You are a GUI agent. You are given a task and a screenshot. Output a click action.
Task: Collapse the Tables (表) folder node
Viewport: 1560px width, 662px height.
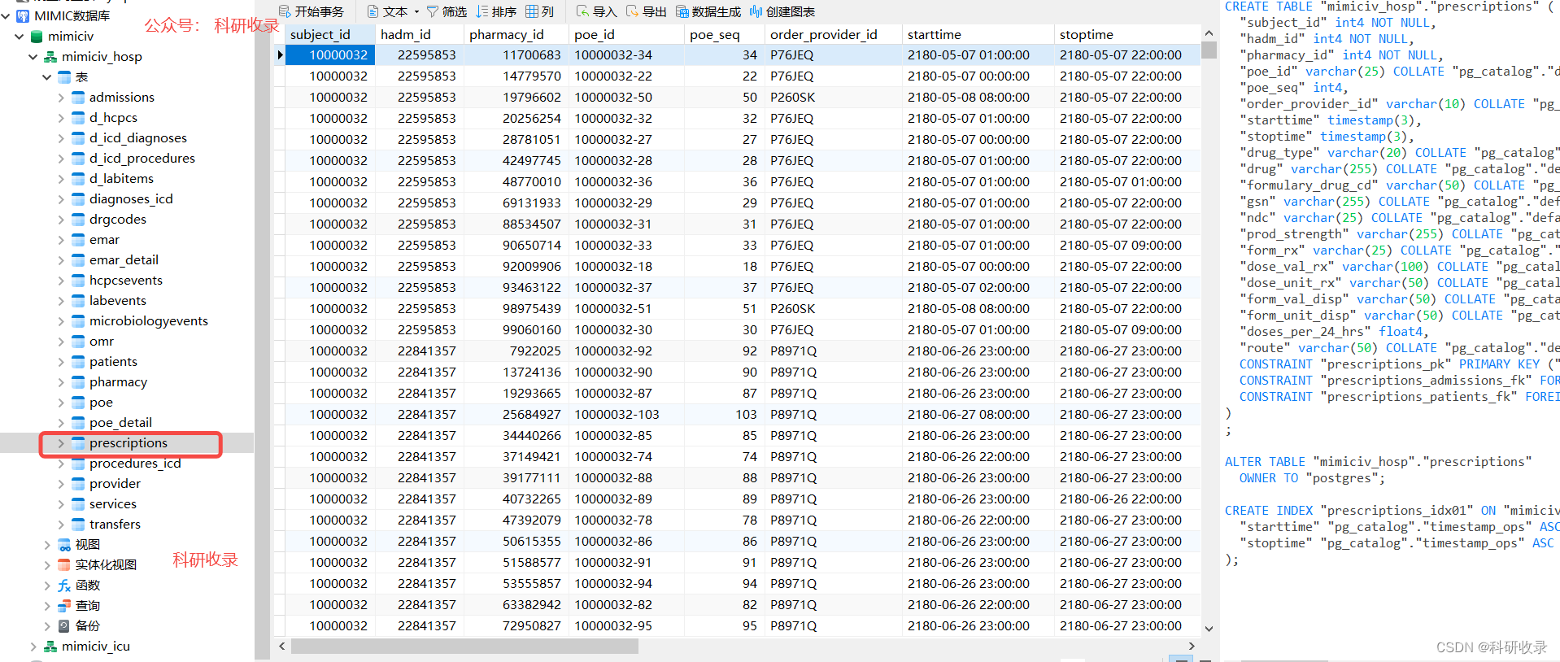pos(47,77)
